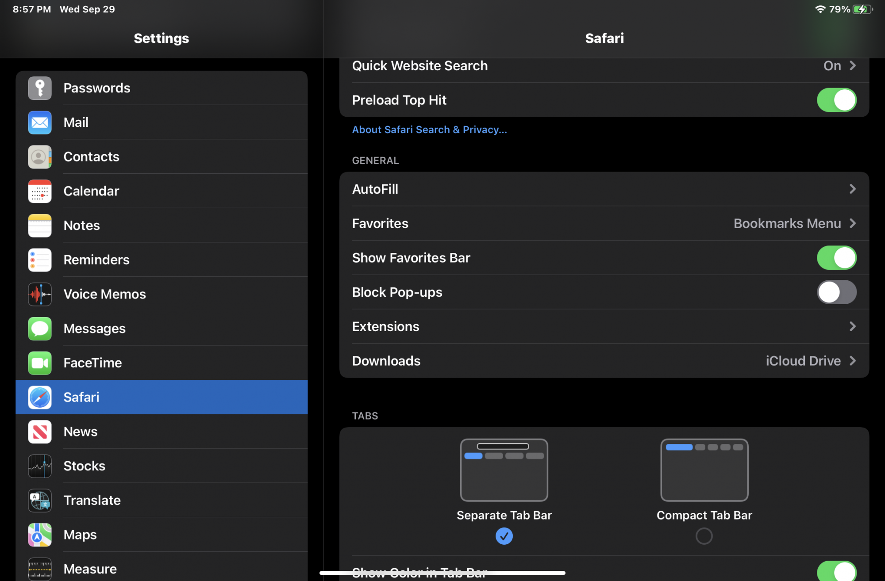885x581 pixels.
Task: Open Mail settings via envelope icon
Action: 40,122
